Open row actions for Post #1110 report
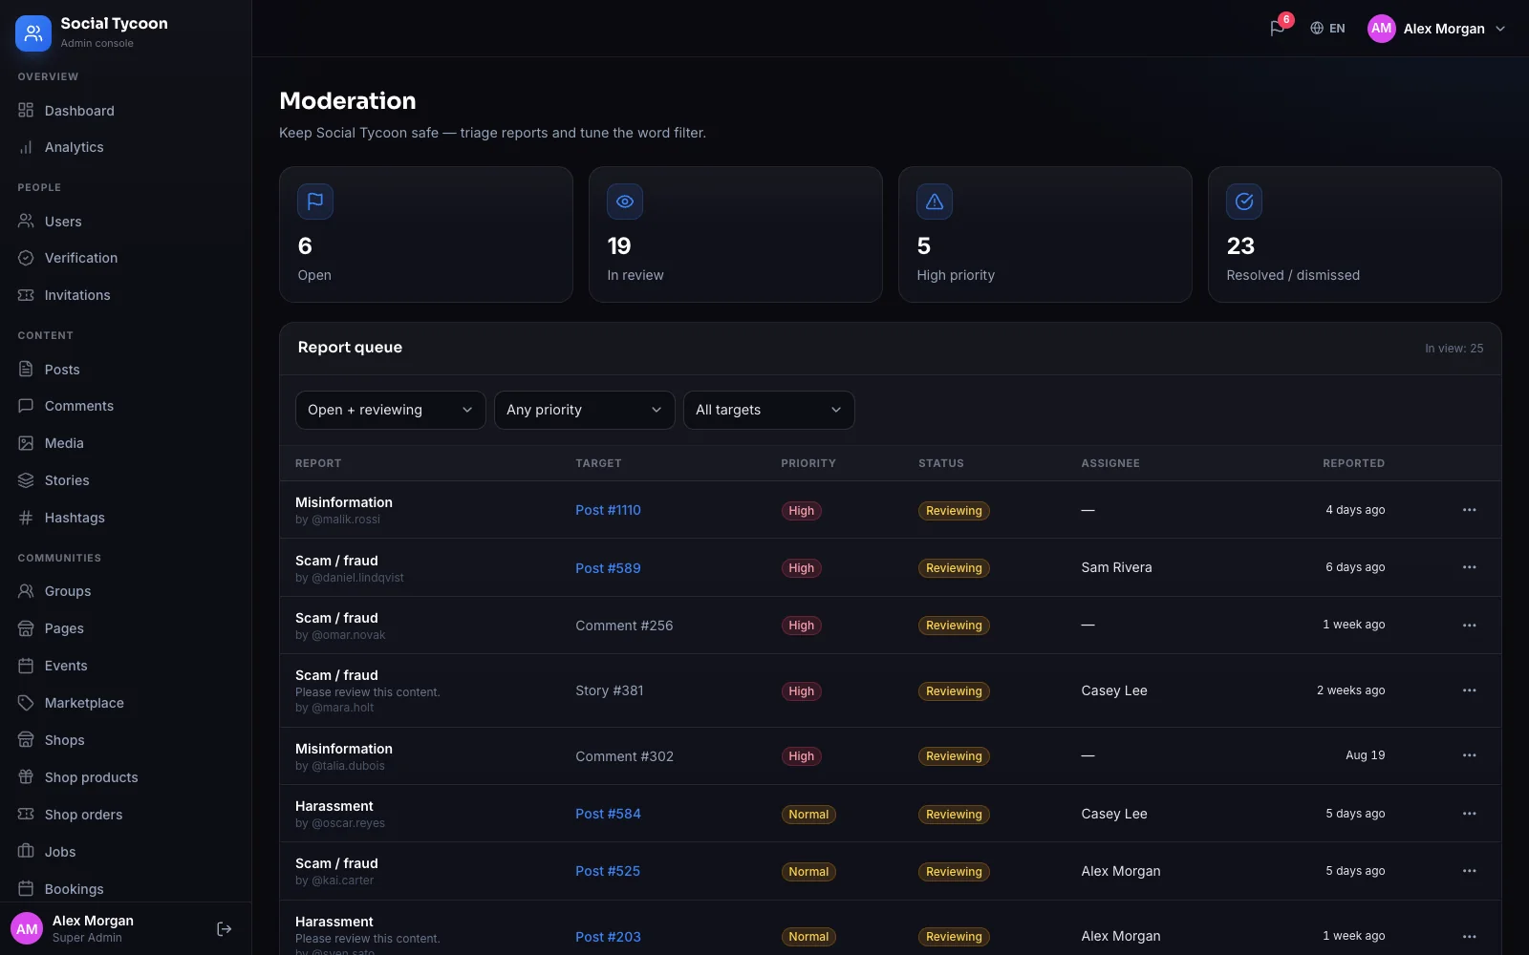This screenshot has width=1529, height=955. pos(1470,510)
